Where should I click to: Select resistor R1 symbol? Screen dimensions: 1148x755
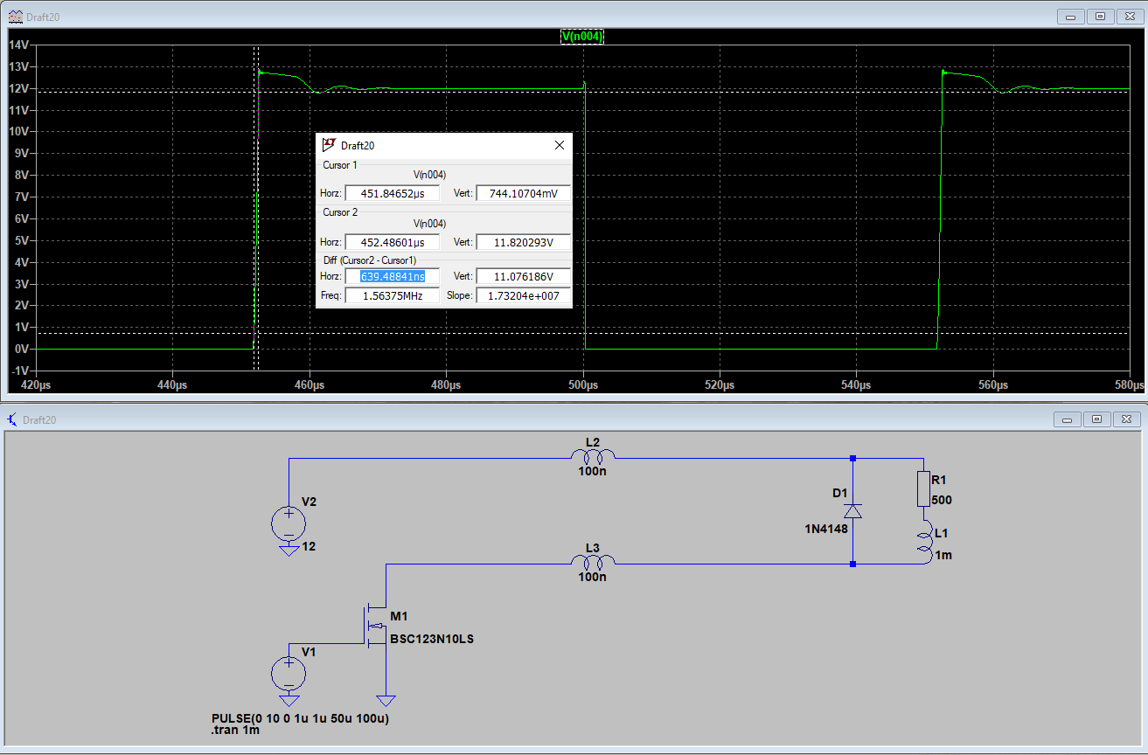tap(924, 488)
